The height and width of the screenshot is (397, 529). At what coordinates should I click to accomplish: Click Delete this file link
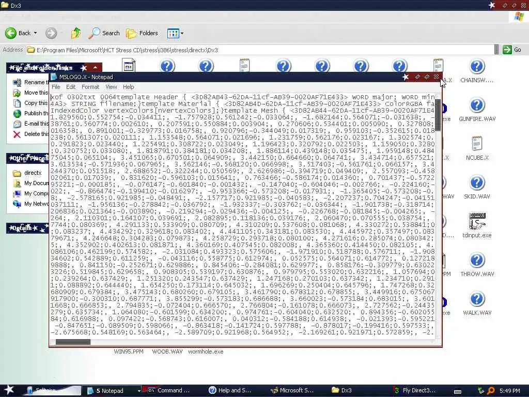pyautogui.click(x=30, y=134)
